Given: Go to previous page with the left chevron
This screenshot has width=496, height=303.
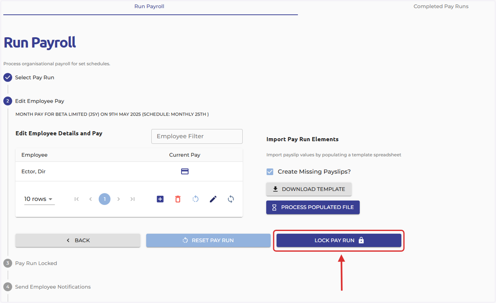Looking at the screenshot, I should [x=91, y=199].
